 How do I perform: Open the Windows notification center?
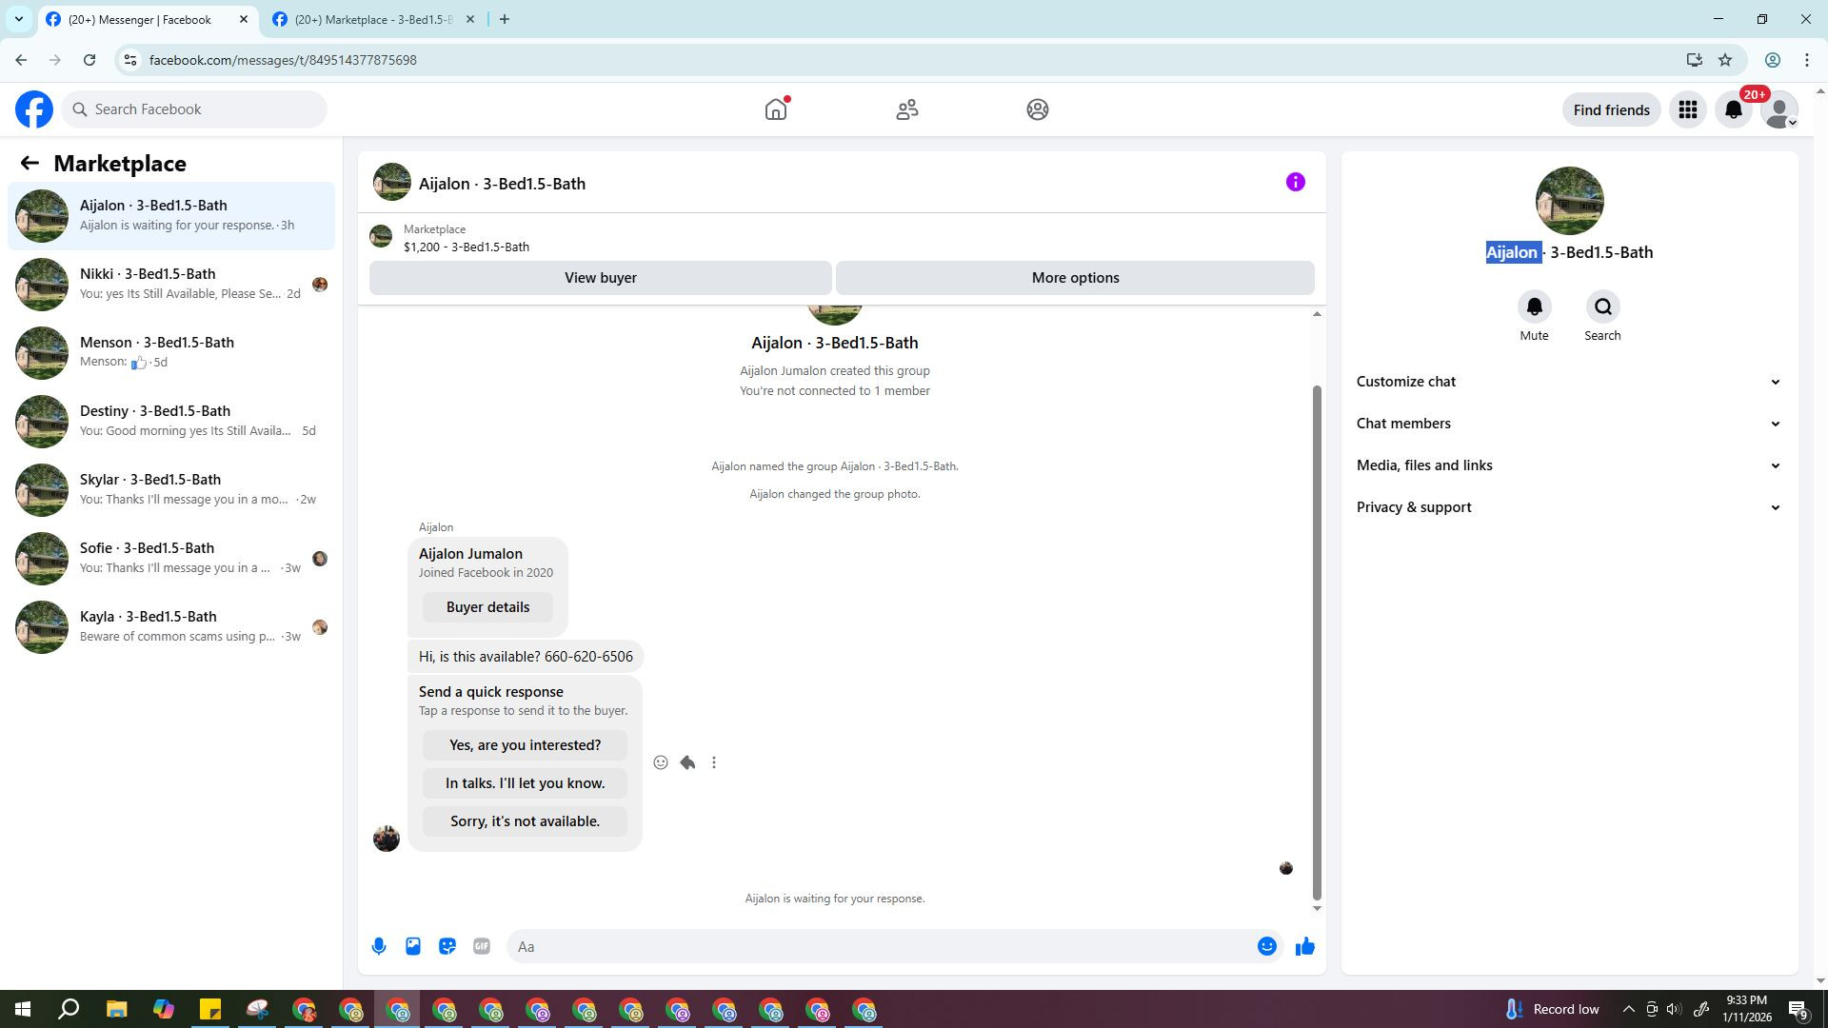[1798, 1009]
